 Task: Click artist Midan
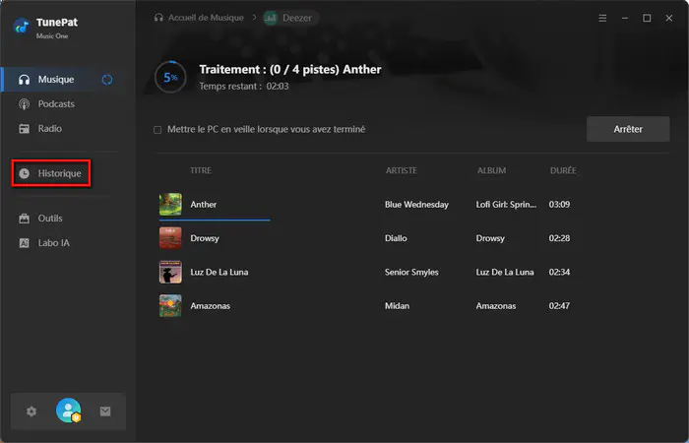[x=398, y=306]
